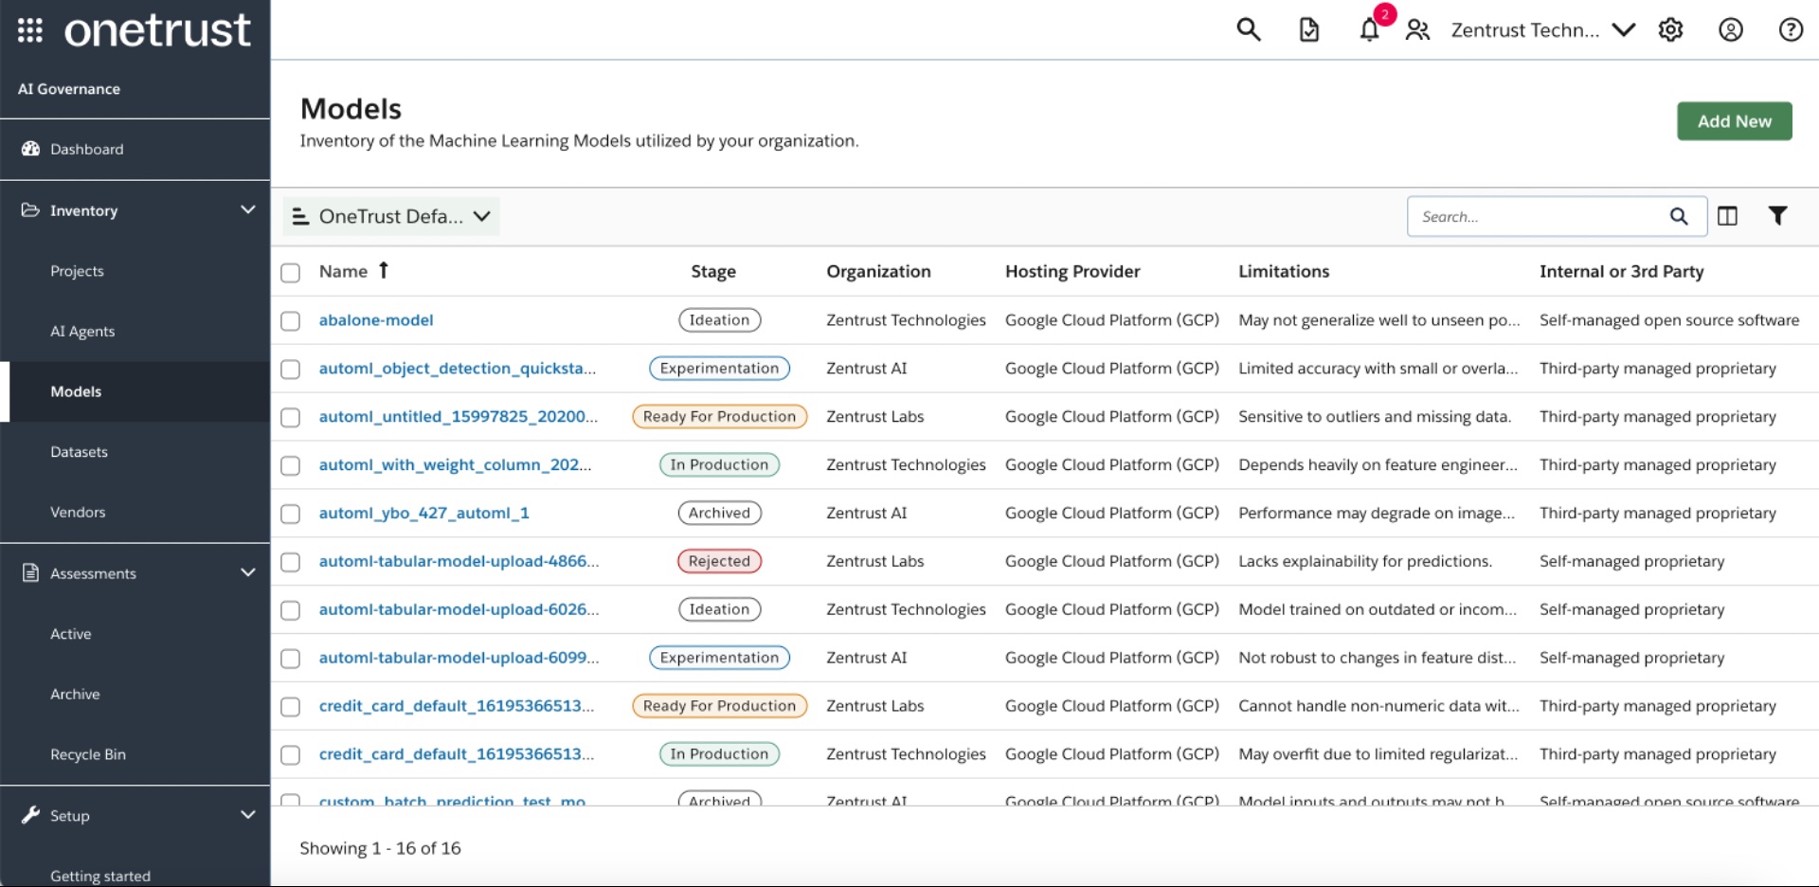Open the settings gear icon
The image size is (1819, 887).
click(1670, 29)
